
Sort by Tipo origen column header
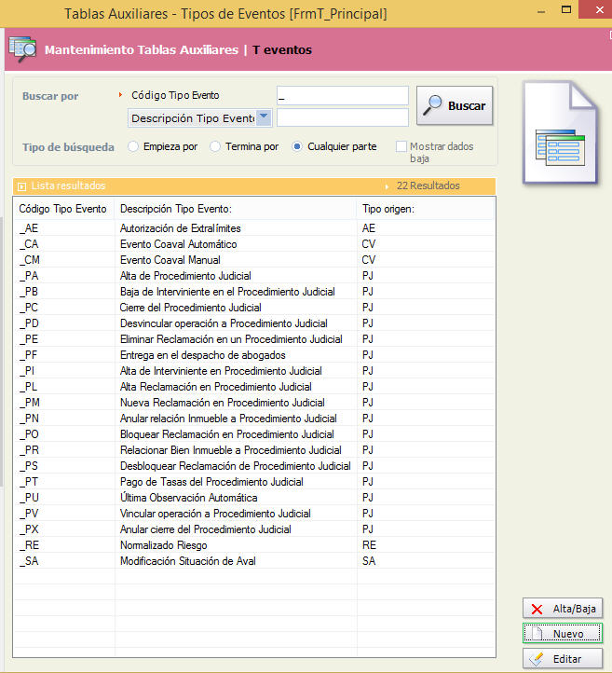tap(426, 209)
